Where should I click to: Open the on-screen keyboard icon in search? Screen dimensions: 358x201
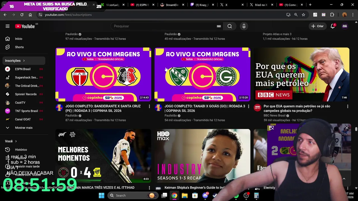coord(219,26)
